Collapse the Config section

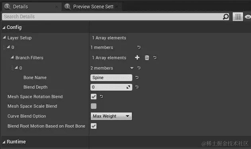pyautogui.click(x=4, y=28)
